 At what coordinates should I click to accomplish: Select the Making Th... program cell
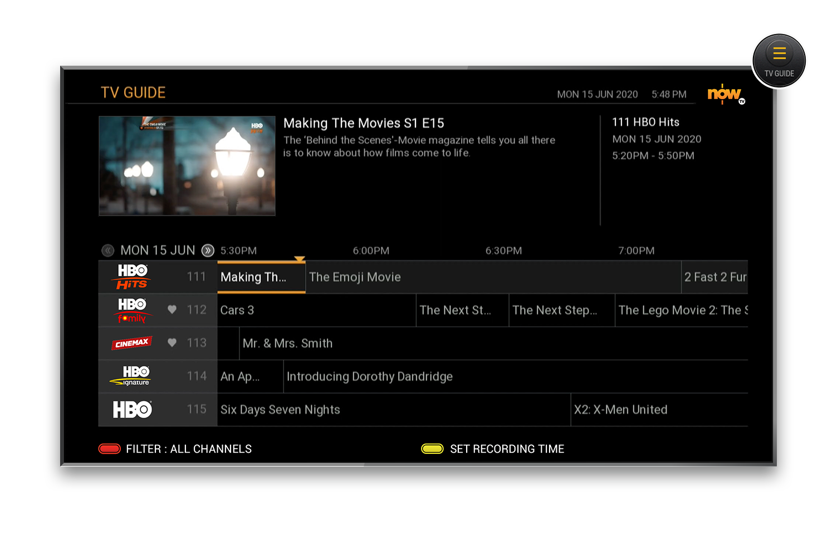click(261, 277)
